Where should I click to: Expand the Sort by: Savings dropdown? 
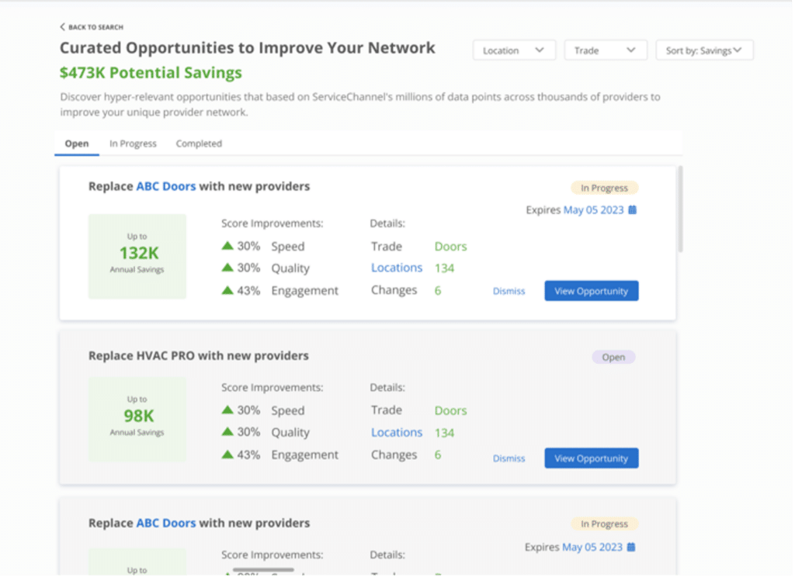tap(704, 50)
